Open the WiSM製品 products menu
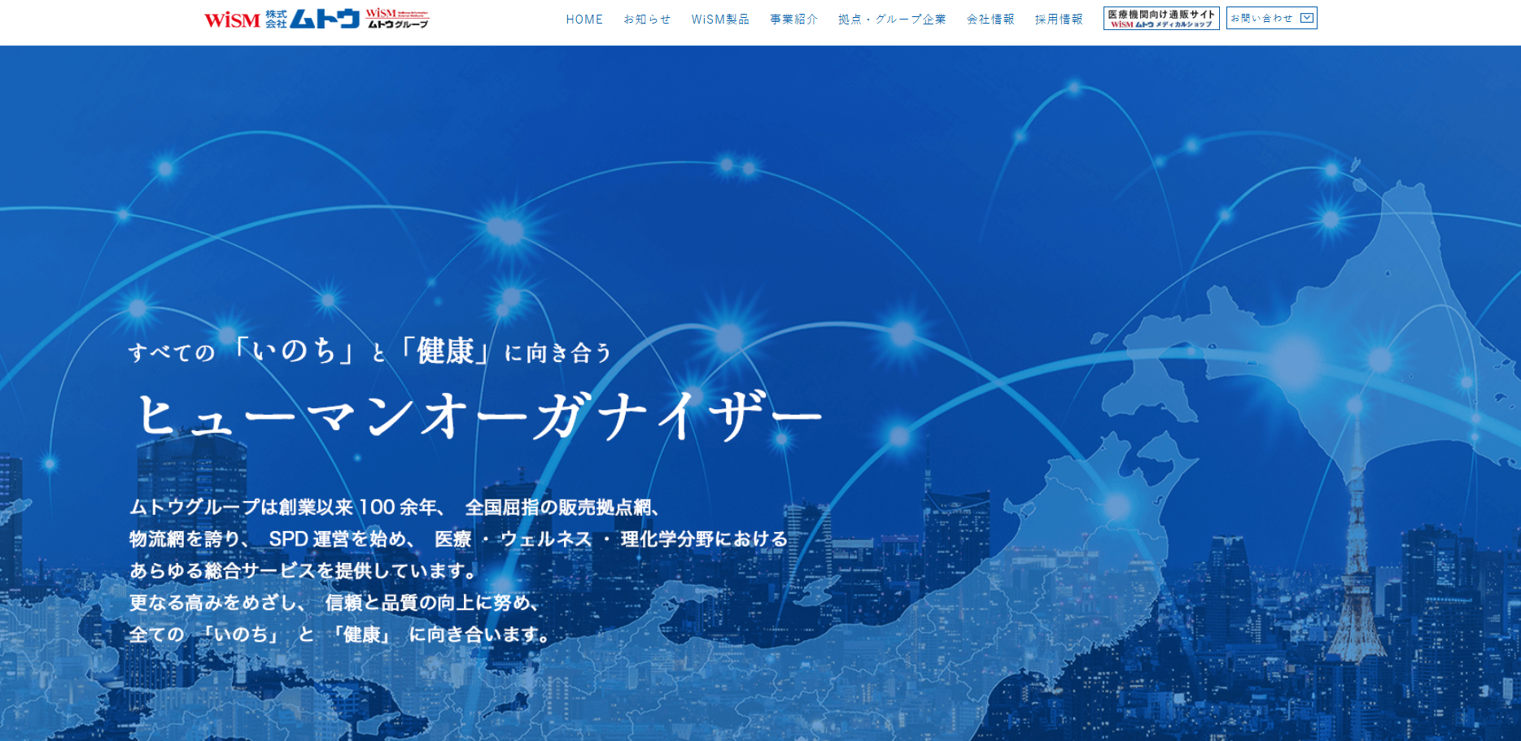Screen dimensions: 1521x741 pos(720,20)
